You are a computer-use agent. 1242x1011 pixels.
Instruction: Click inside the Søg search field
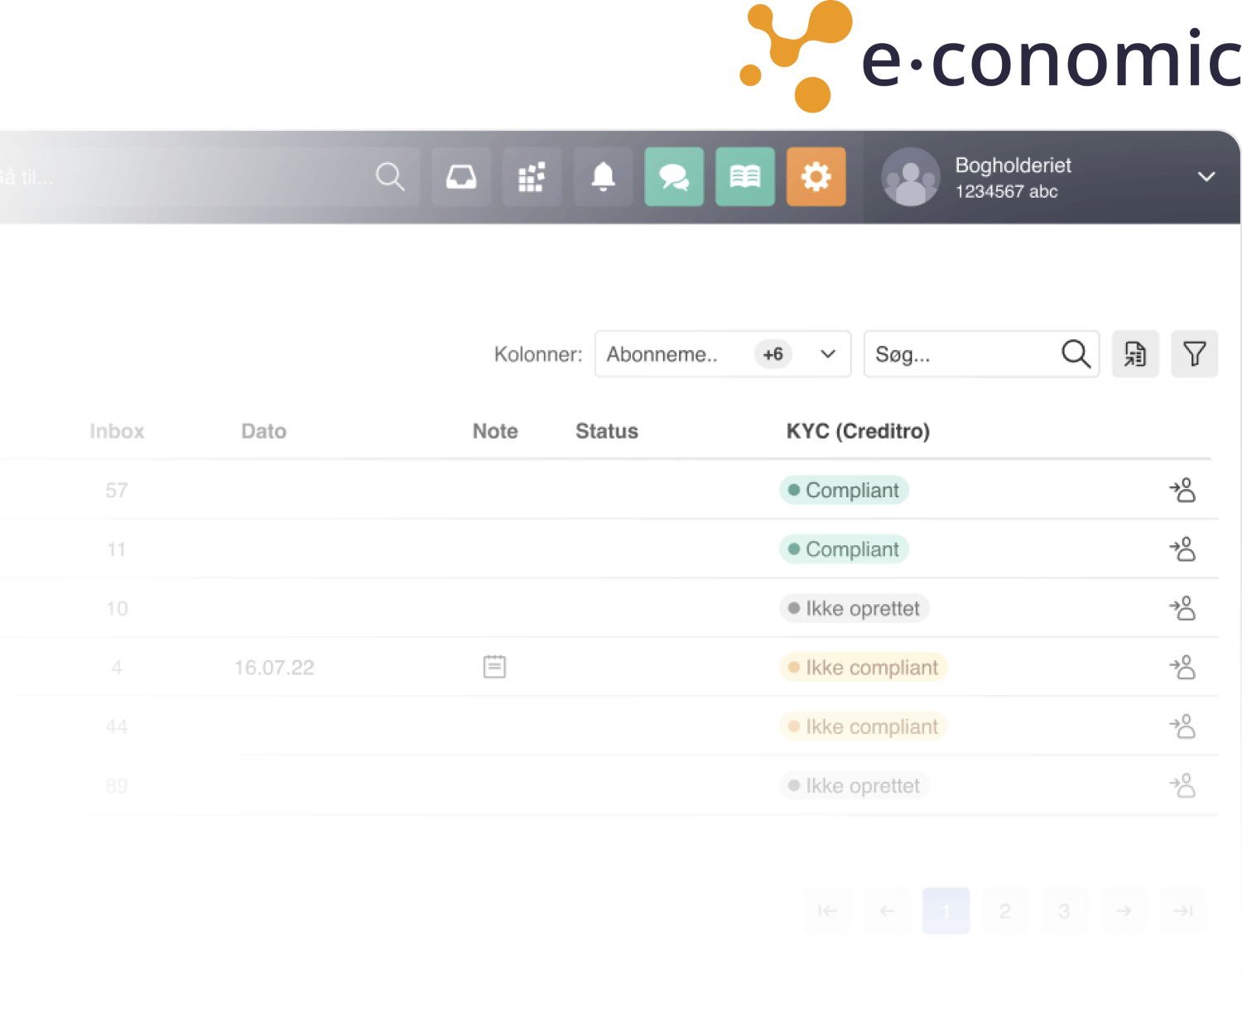point(952,354)
